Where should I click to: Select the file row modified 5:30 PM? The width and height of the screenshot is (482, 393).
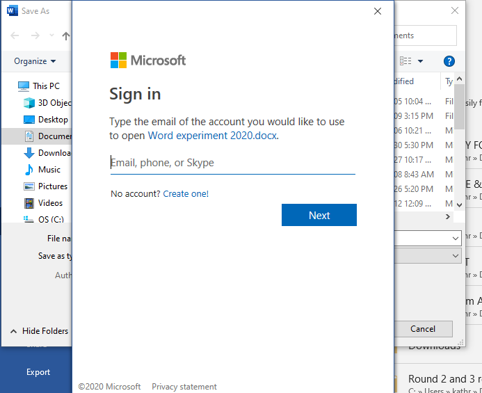click(x=424, y=145)
